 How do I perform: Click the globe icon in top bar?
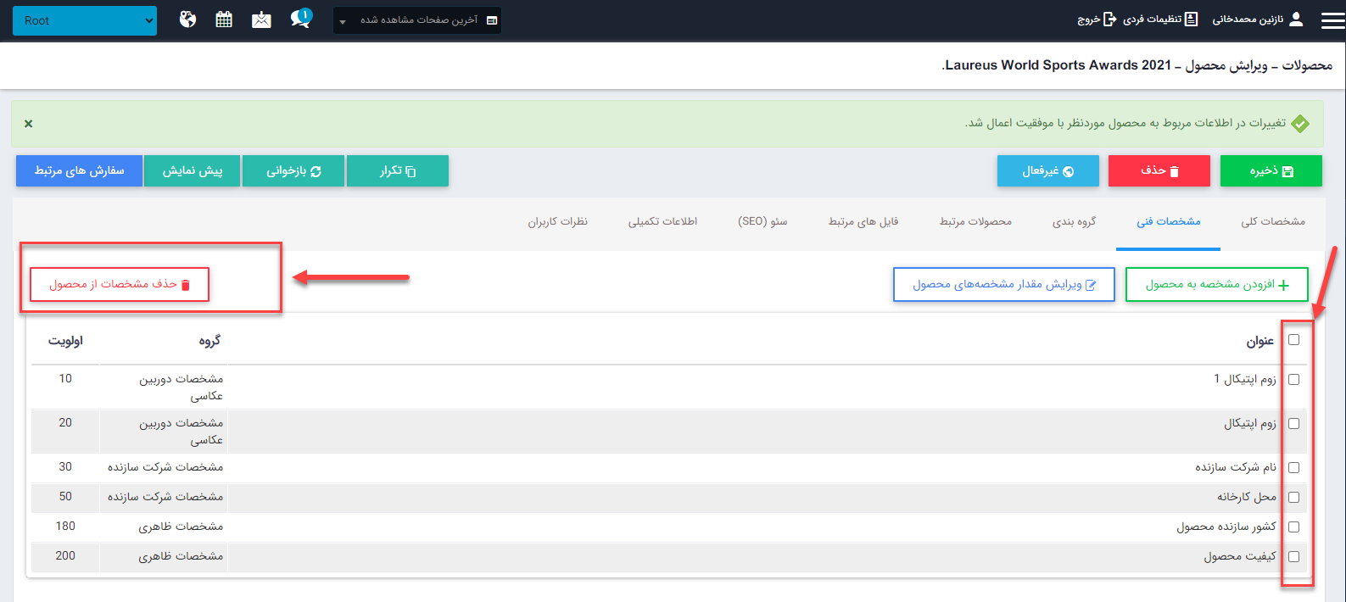click(x=187, y=20)
